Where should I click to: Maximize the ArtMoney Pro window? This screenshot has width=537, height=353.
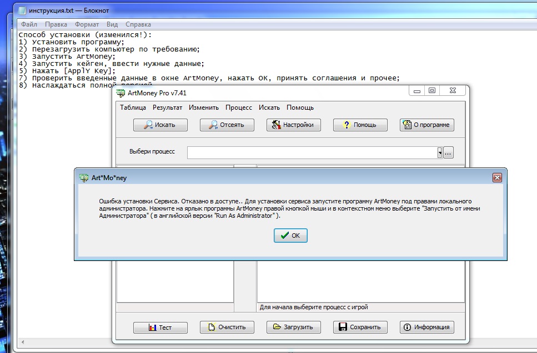click(432, 91)
